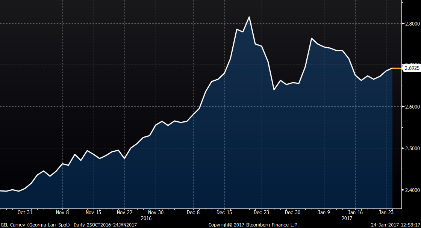Select the Jan 9 date label

324,212
